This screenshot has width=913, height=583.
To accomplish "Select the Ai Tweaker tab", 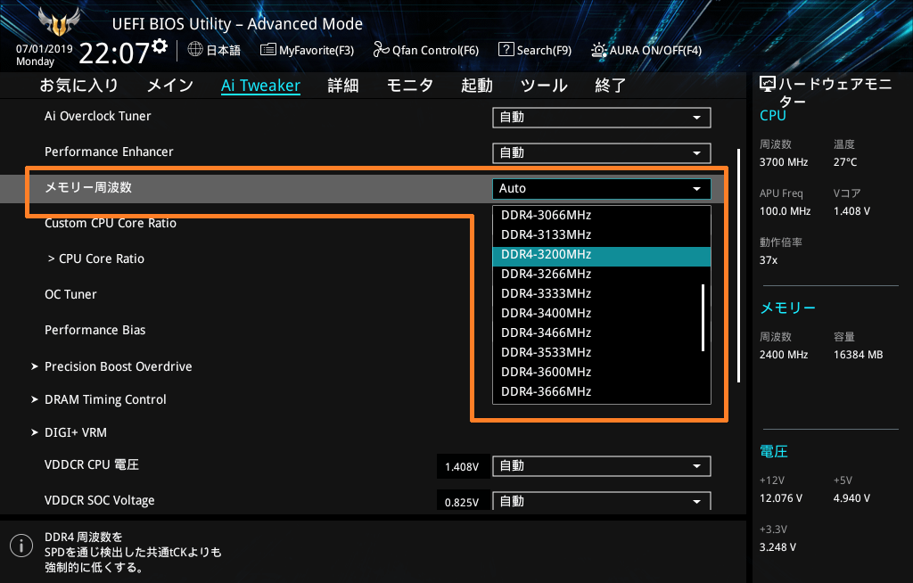I will pyautogui.click(x=261, y=86).
